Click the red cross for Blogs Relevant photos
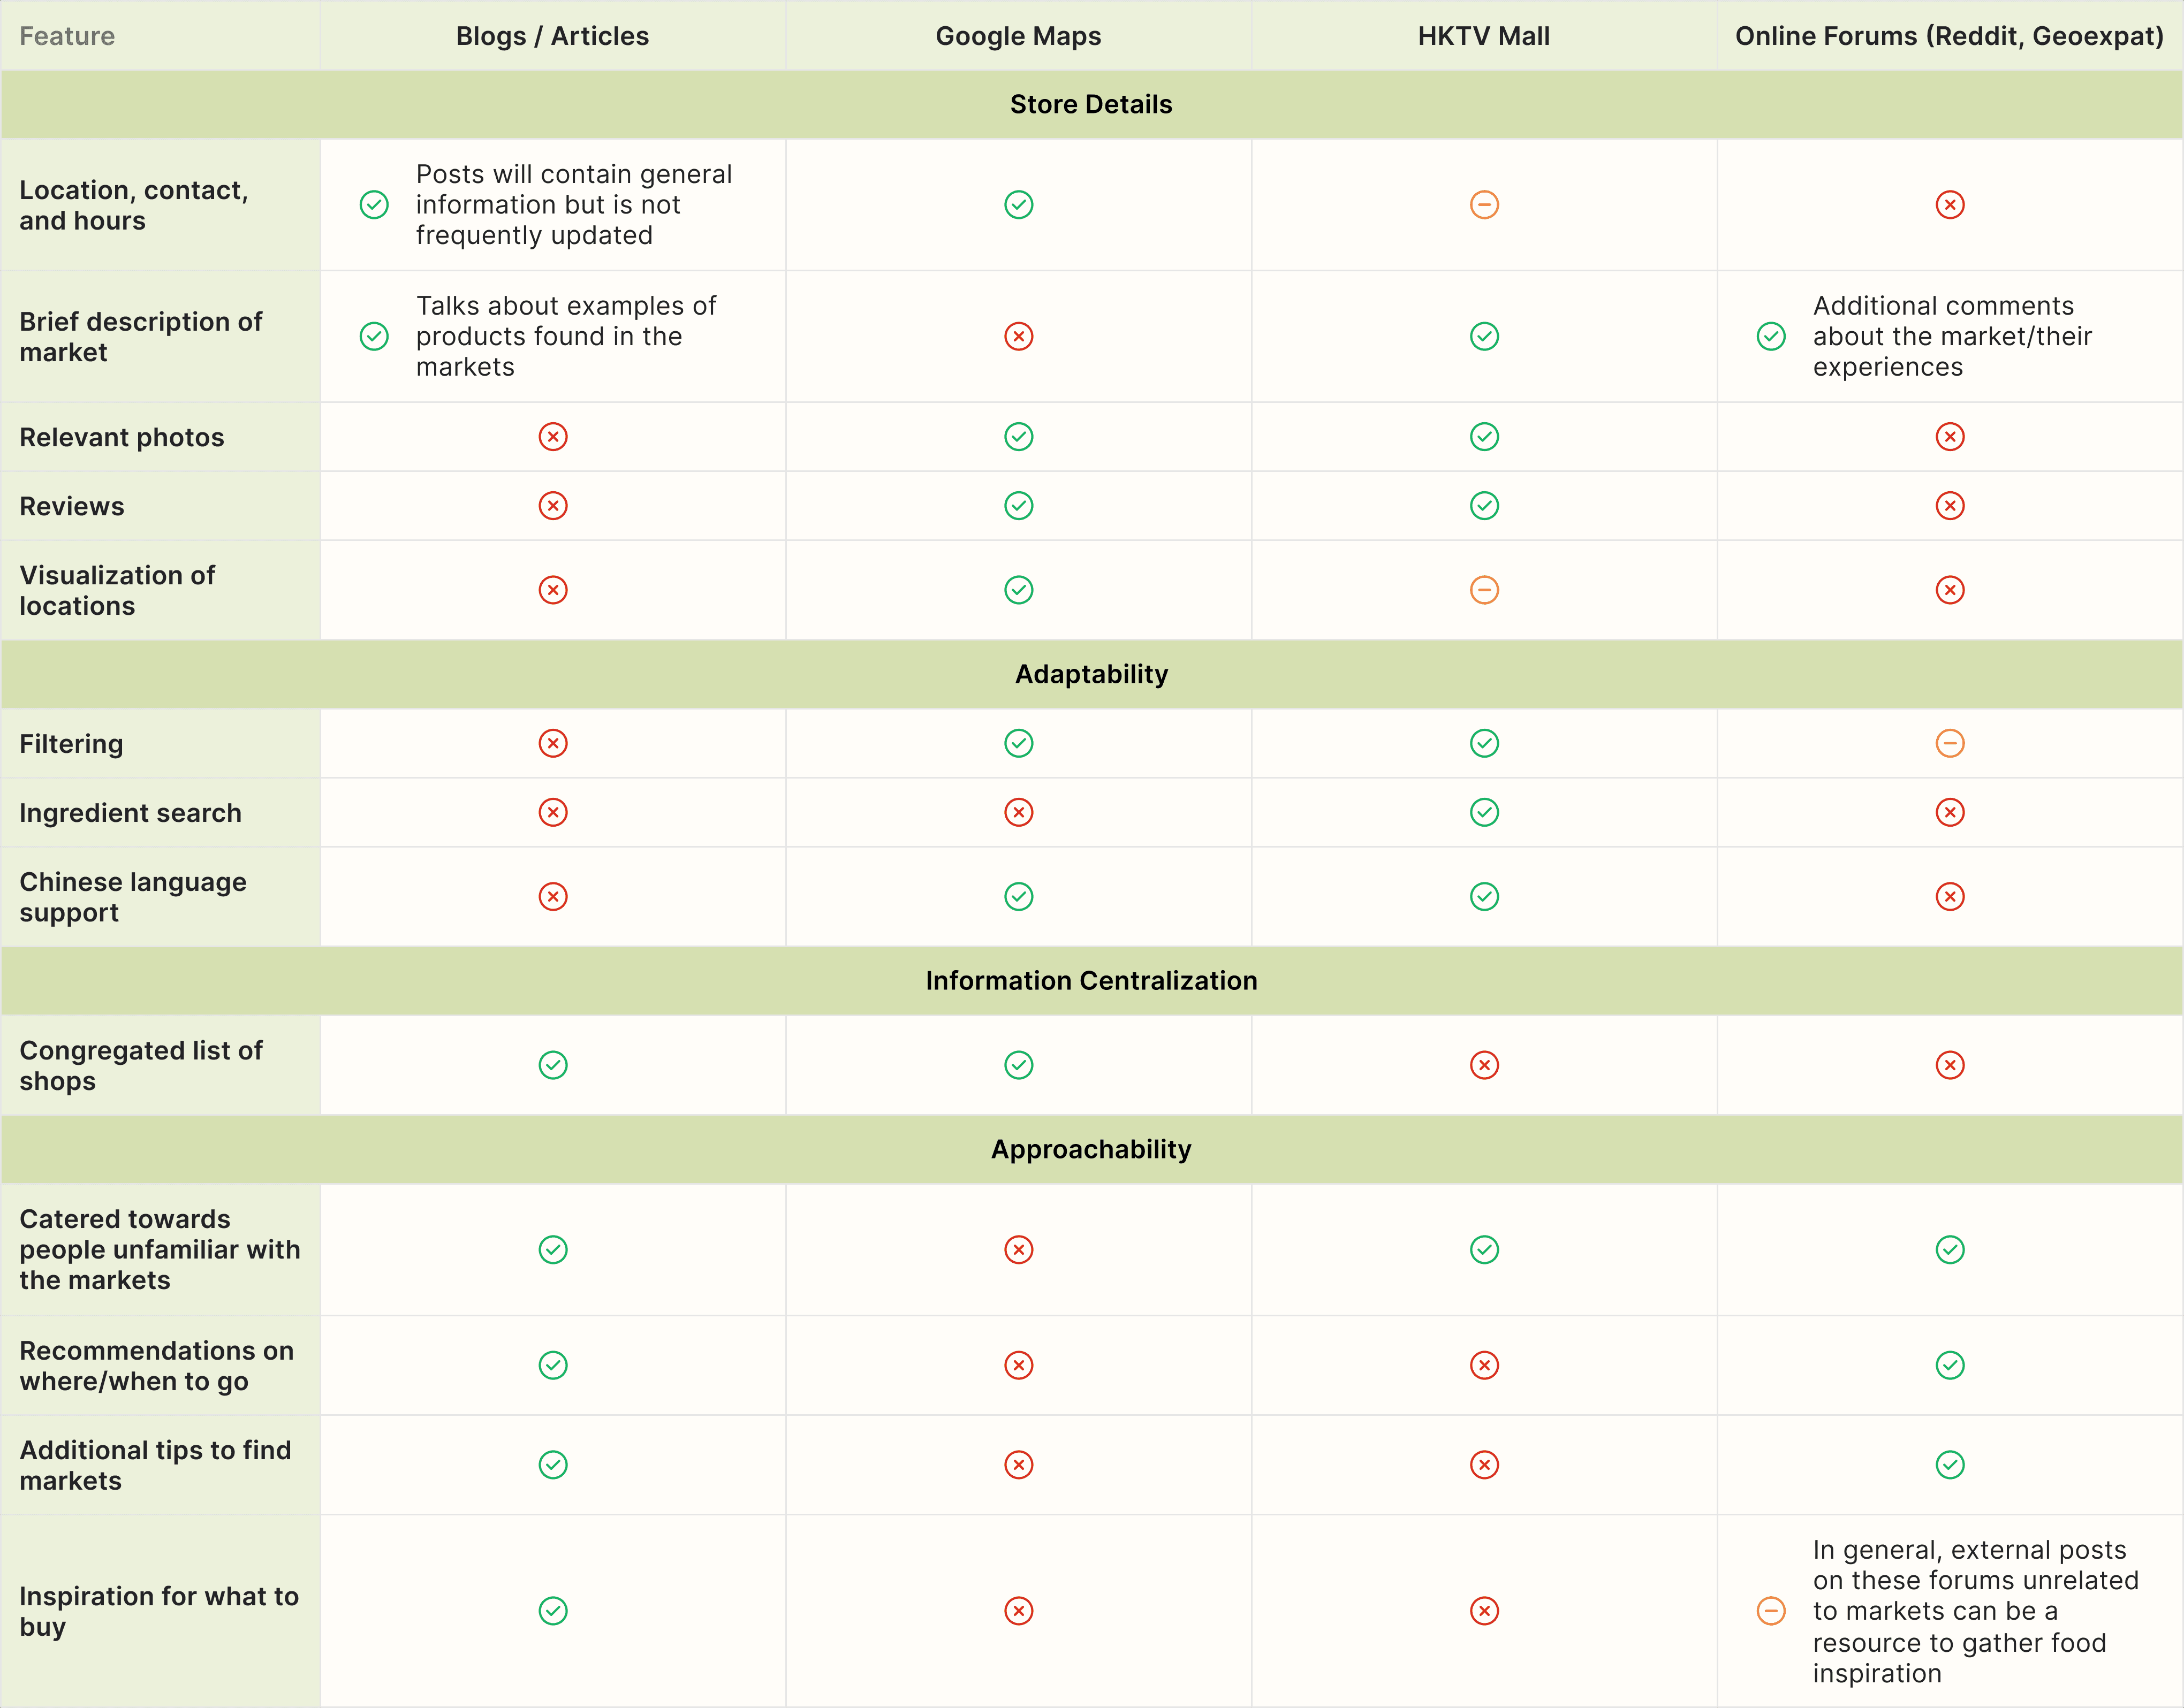Image resolution: width=2184 pixels, height=1708 pixels. 553,437
